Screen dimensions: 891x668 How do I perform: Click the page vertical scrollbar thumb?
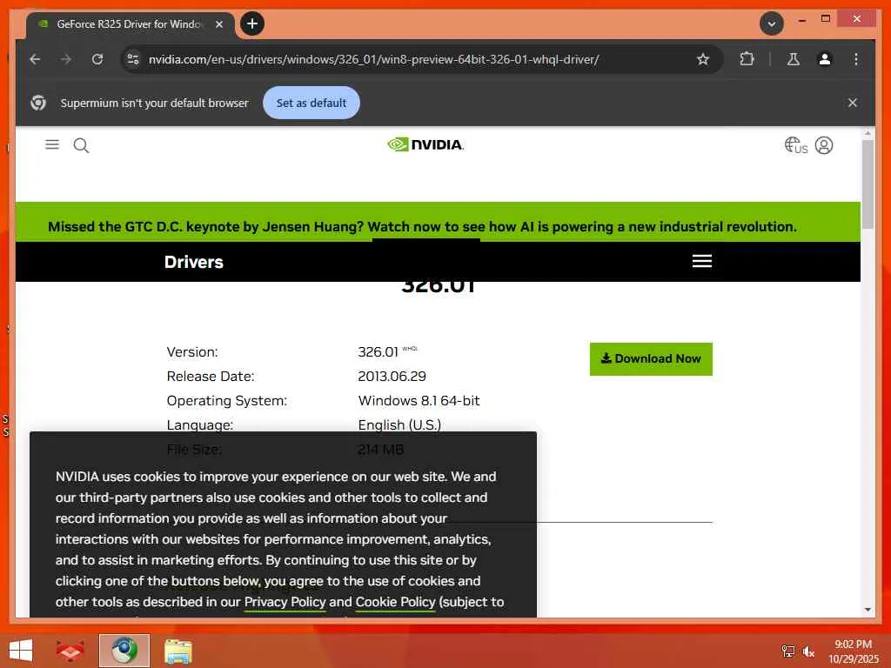(868, 184)
